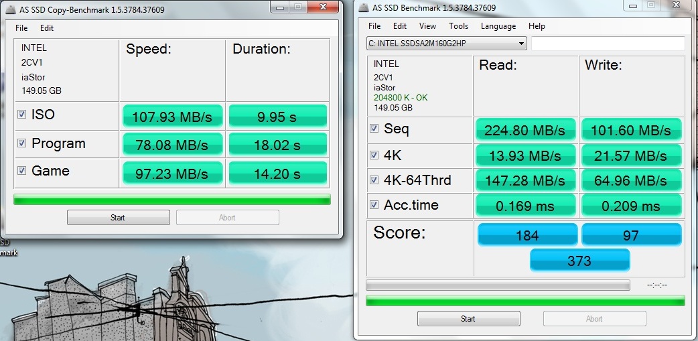Click the total score 373
The height and width of the screenshot is (341, 698).
point(579,260)
